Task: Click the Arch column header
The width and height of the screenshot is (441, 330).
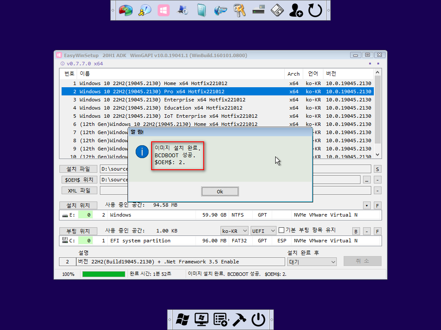Action: (294, 74)
